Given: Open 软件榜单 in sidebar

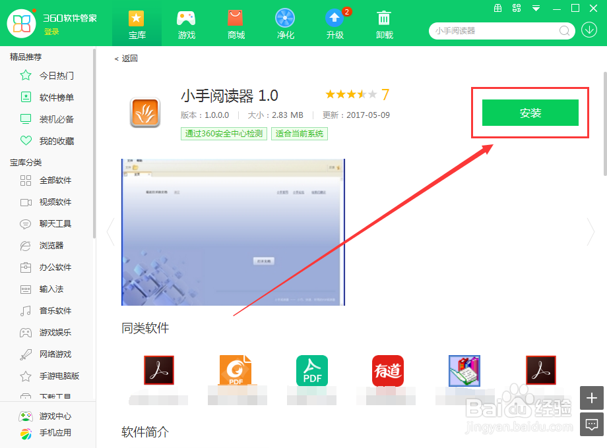Looking at the screenshot, I should click(47, 98).
